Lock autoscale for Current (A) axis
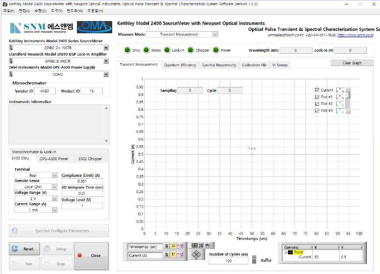Screen dimensions: 380x274 tap(167, 254)
